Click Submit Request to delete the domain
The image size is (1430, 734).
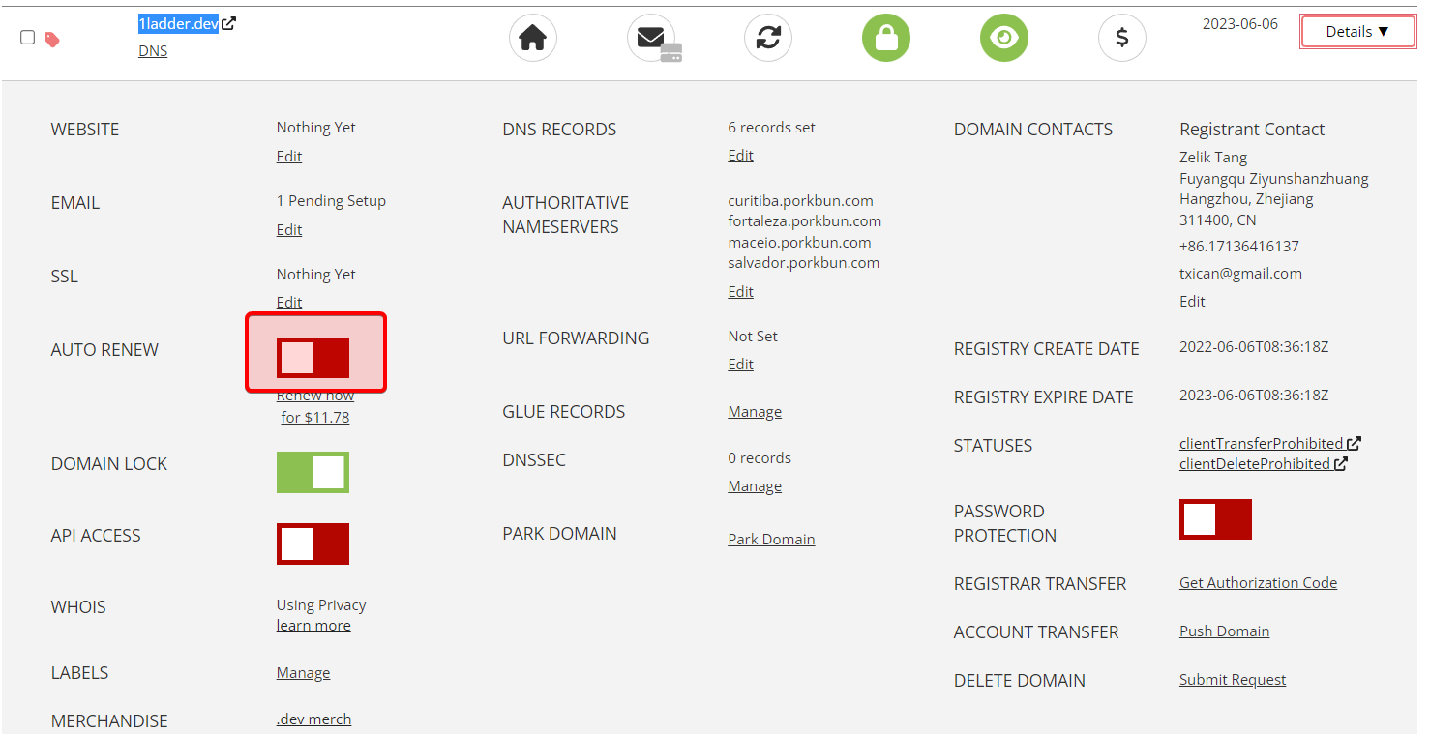[1232, 680]
